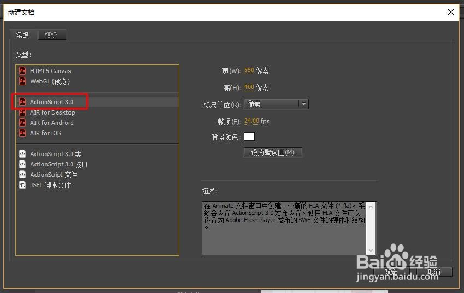
Task: Click the 设为默认值(M) button
Action: 273,152
